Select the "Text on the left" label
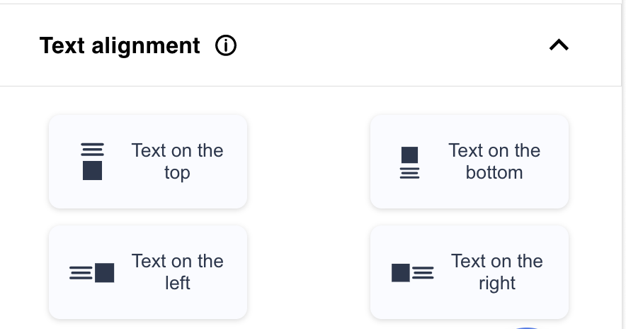The width and height of the screenshot is (626, 329). click(177, 272)
